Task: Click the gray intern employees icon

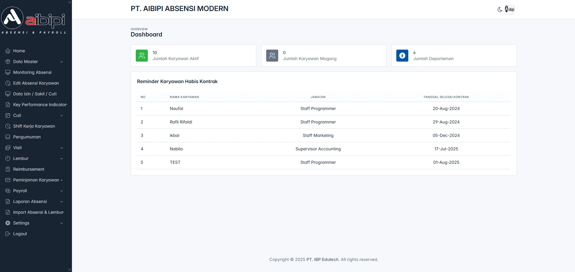Action: point(272,56)
